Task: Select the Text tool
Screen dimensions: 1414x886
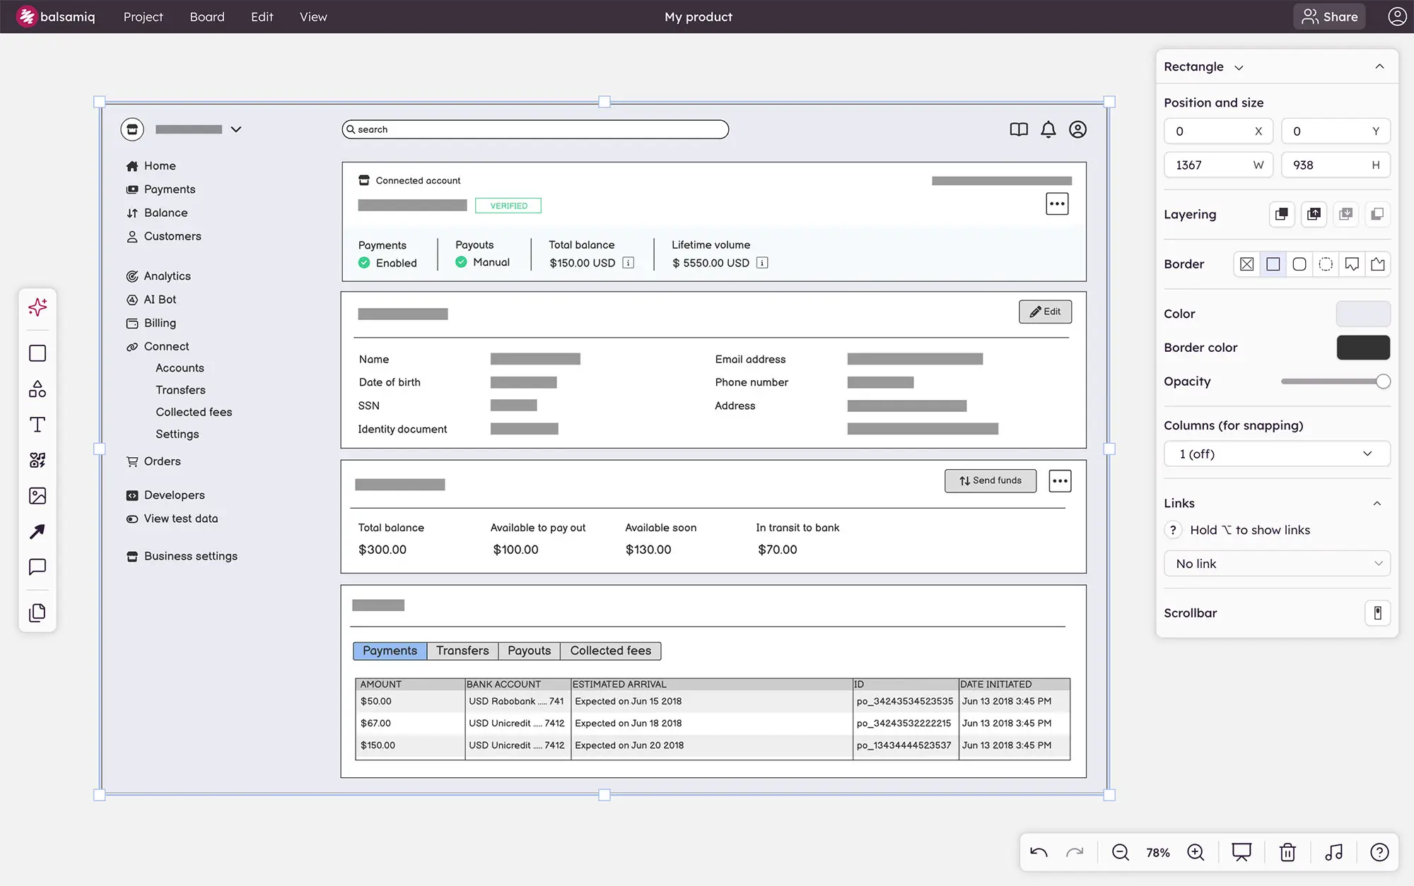Action: tap(37, 425)
